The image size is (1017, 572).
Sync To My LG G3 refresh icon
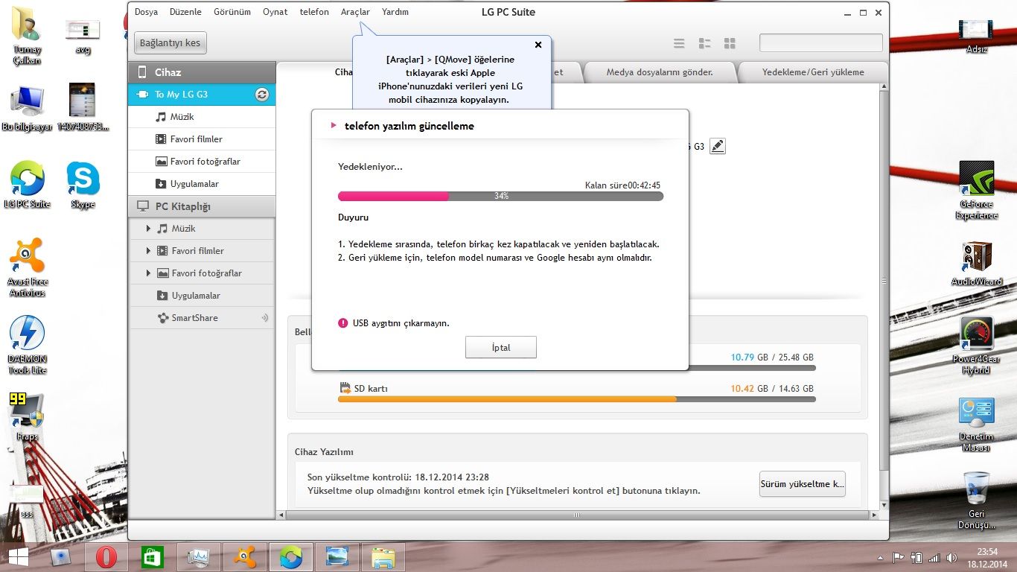[x=261, y=95]
